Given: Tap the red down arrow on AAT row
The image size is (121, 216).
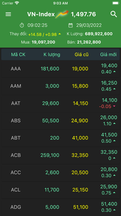Looking at the screenshot, I should tap(114, 106).
